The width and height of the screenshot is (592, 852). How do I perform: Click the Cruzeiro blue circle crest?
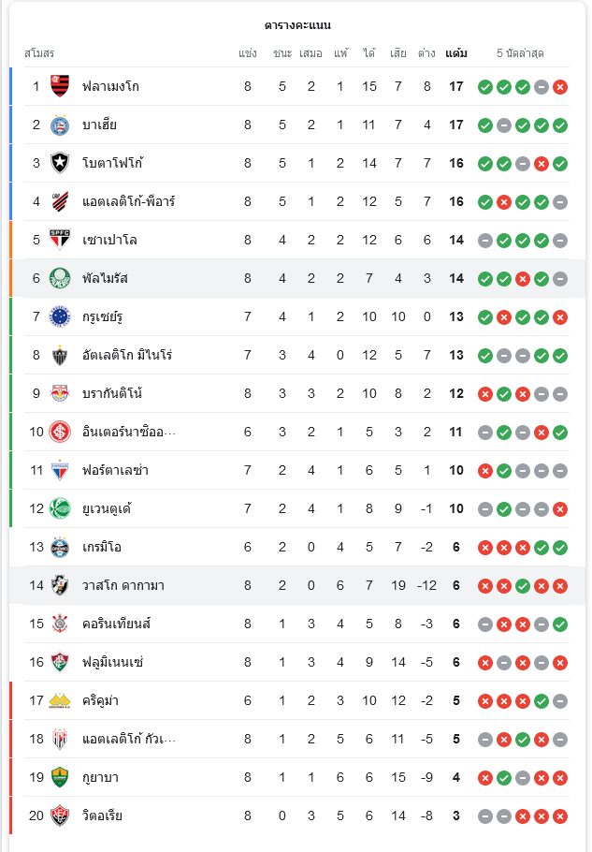click(60, 316)
